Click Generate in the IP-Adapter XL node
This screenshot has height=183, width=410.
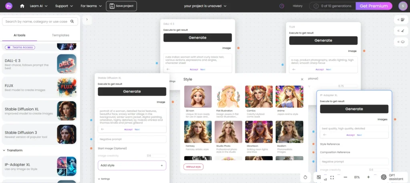(354, 109)
